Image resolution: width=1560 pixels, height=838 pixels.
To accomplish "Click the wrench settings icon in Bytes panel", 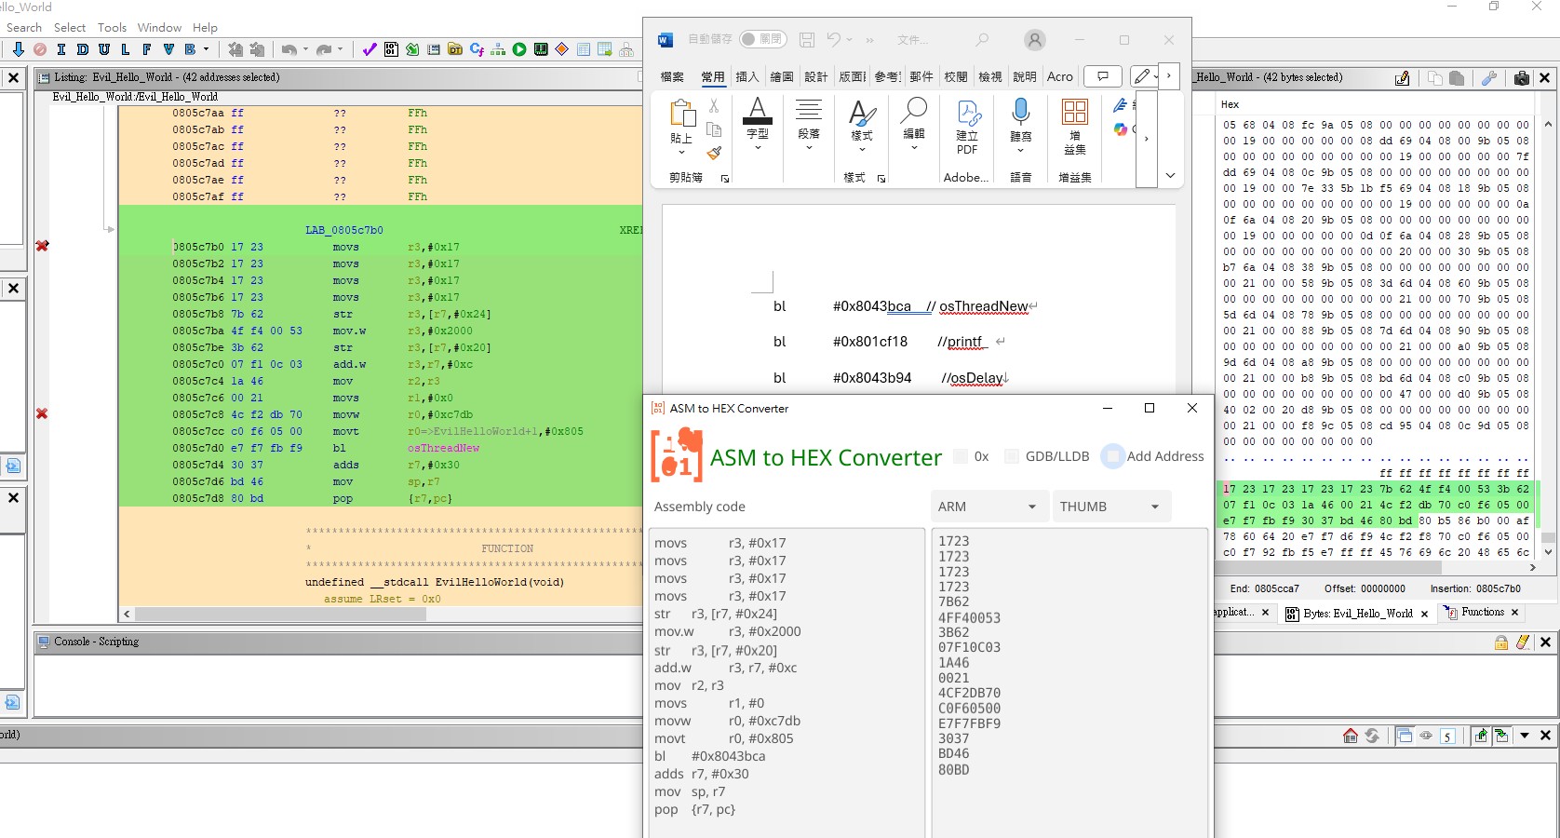I will (1489, 78).
